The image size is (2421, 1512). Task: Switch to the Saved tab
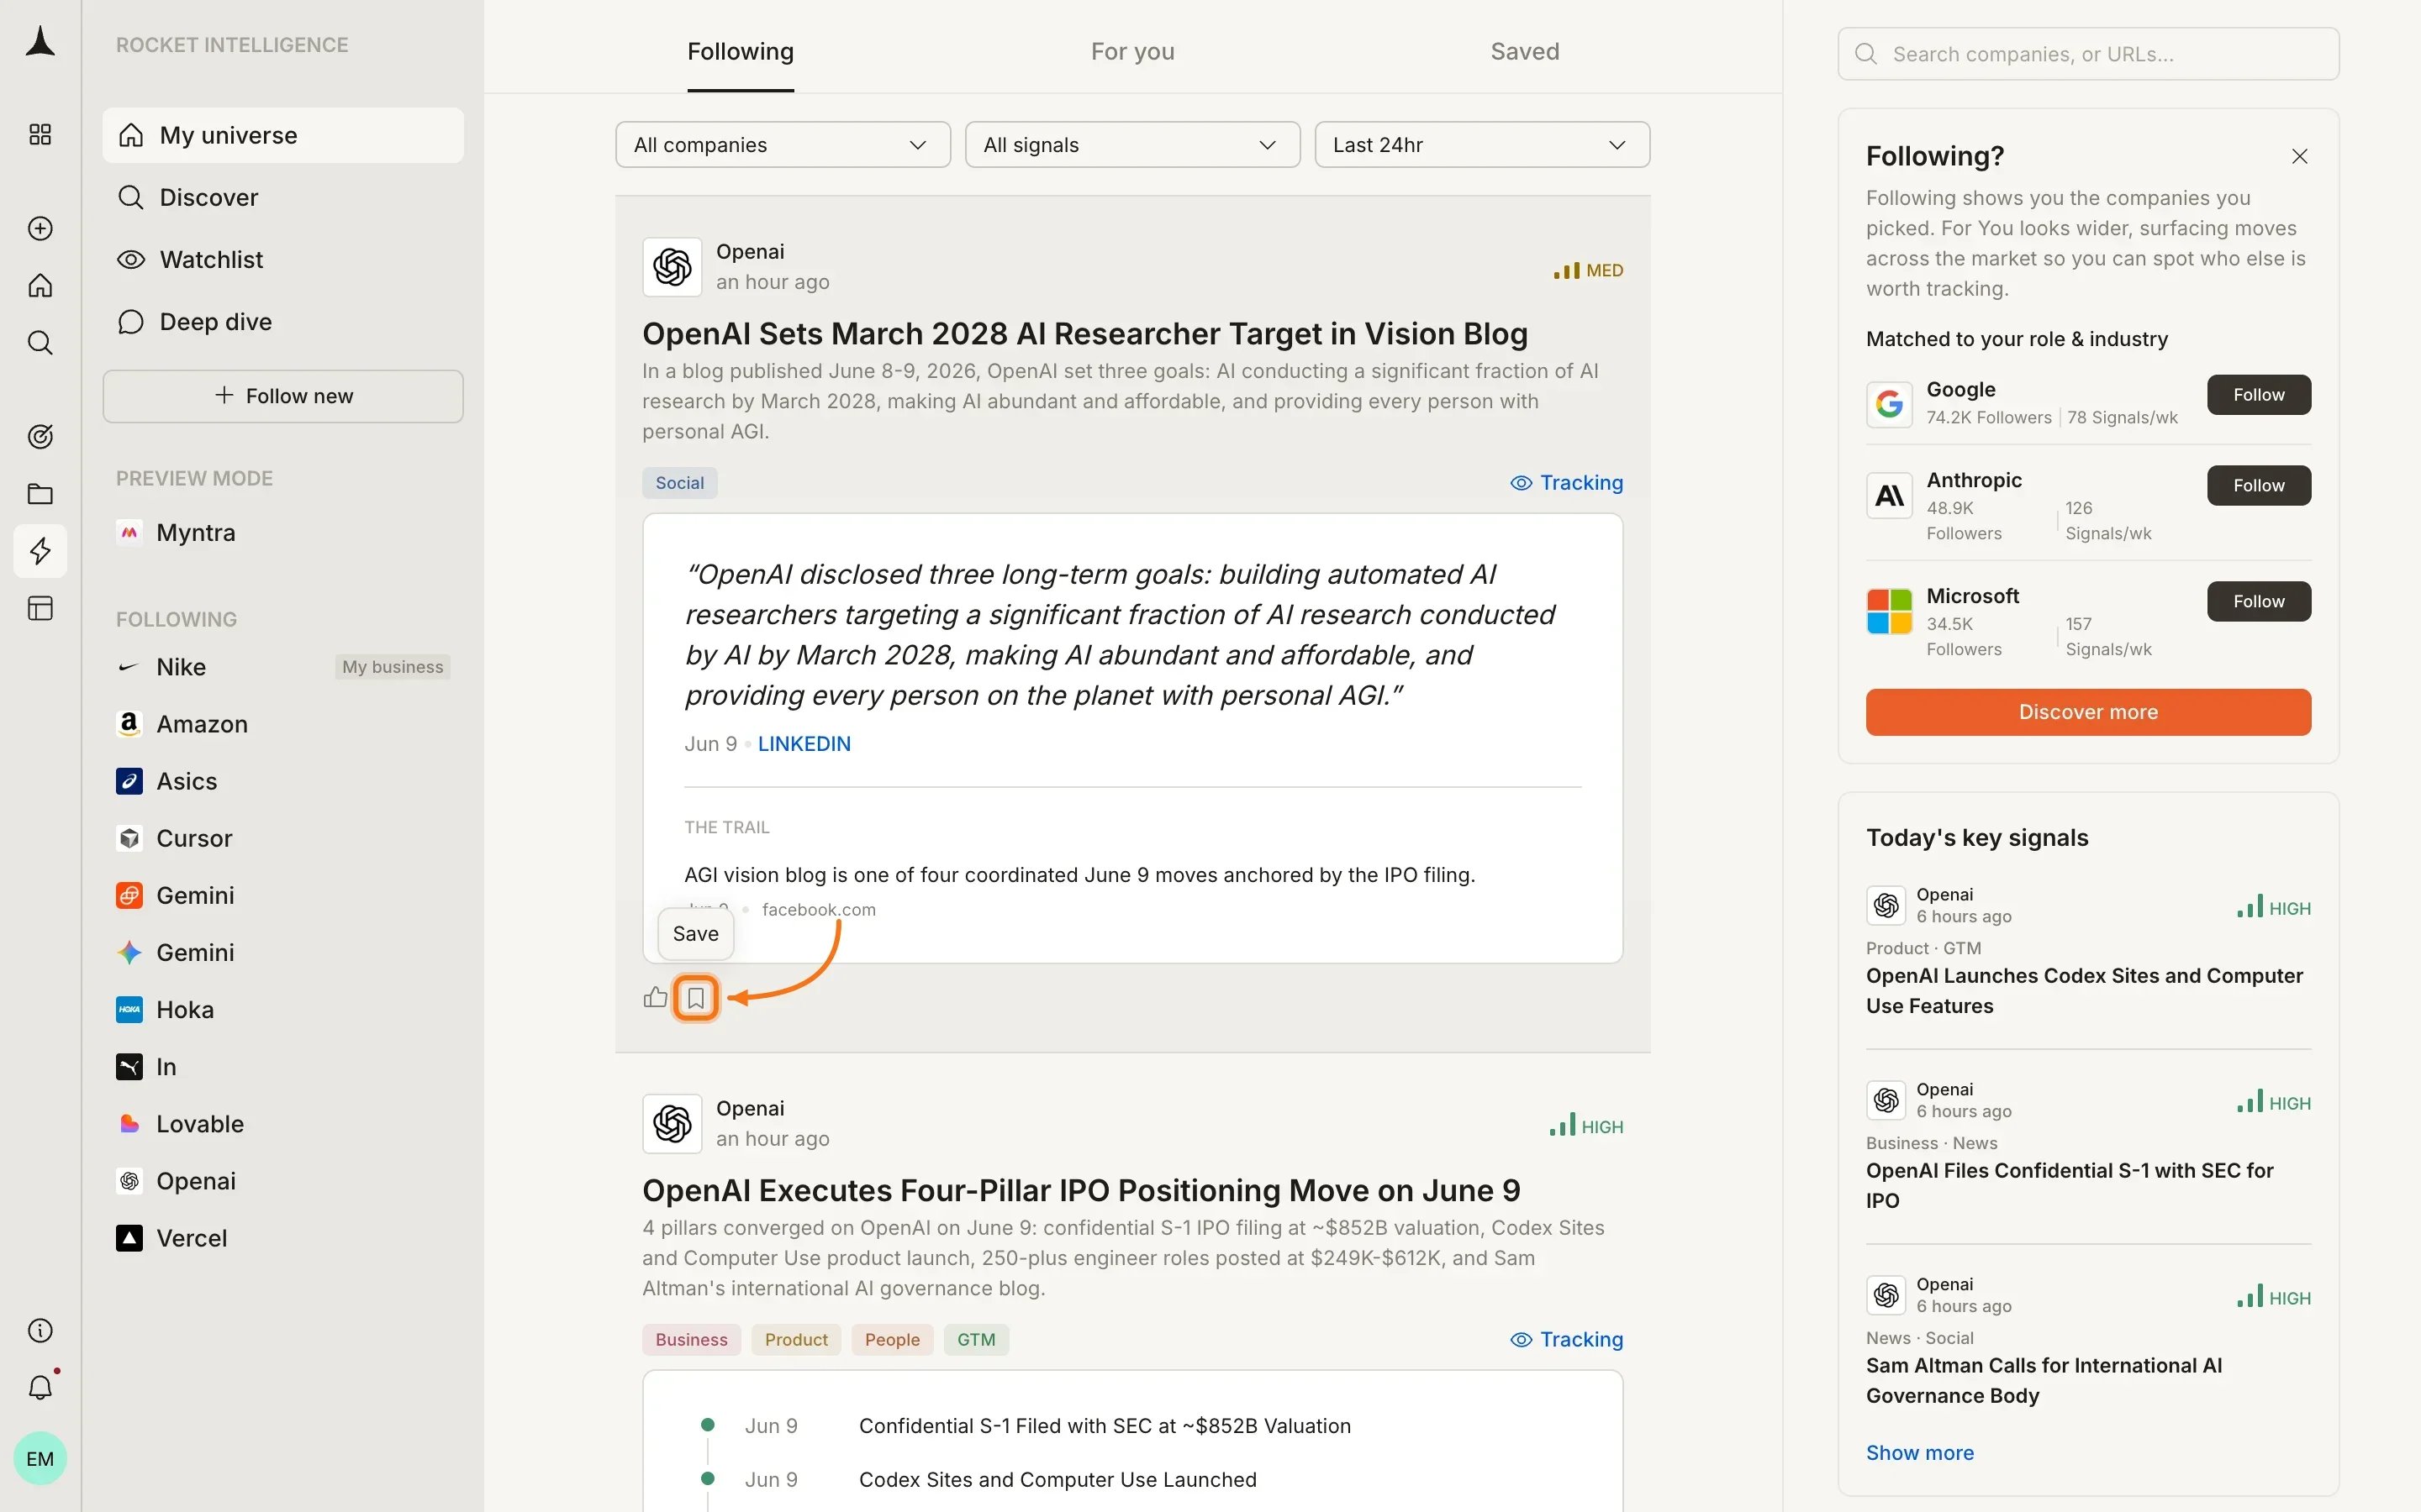pos(1525,52)
